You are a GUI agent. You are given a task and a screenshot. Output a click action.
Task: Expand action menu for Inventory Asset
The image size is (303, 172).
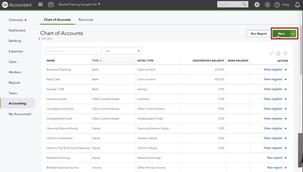coord(286,99)
